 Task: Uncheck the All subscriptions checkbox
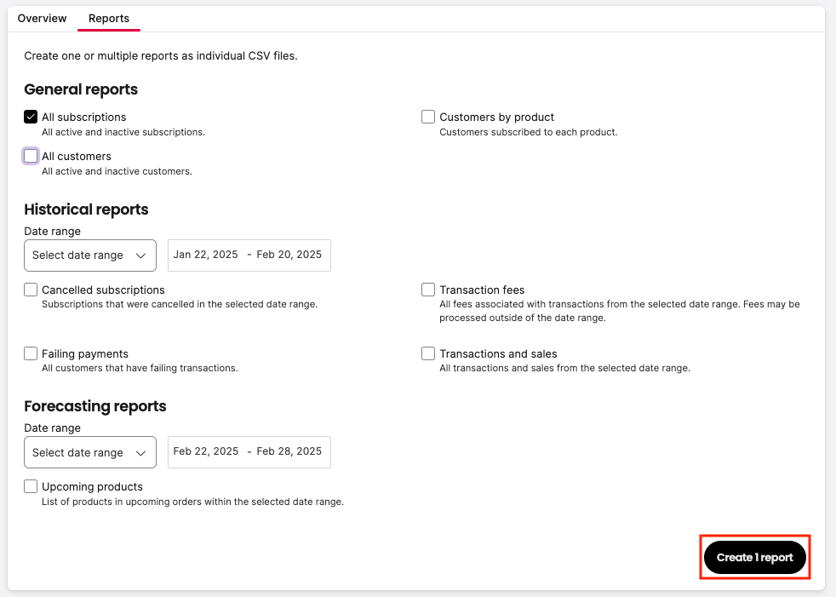tap(31, 117)
